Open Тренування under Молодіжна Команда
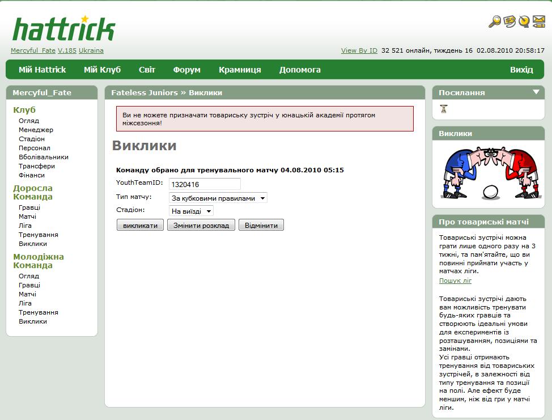The width and height of the screenshot is (552, 420). (39, 313)
